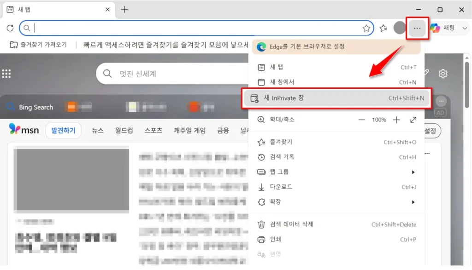Click Edge를 기본 브라우저로 설정 banner
The width and height of the screenshot is (472, 270).
336,46
